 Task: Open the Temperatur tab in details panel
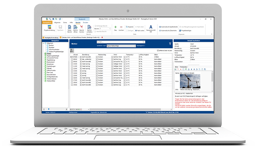pos(183,67)
